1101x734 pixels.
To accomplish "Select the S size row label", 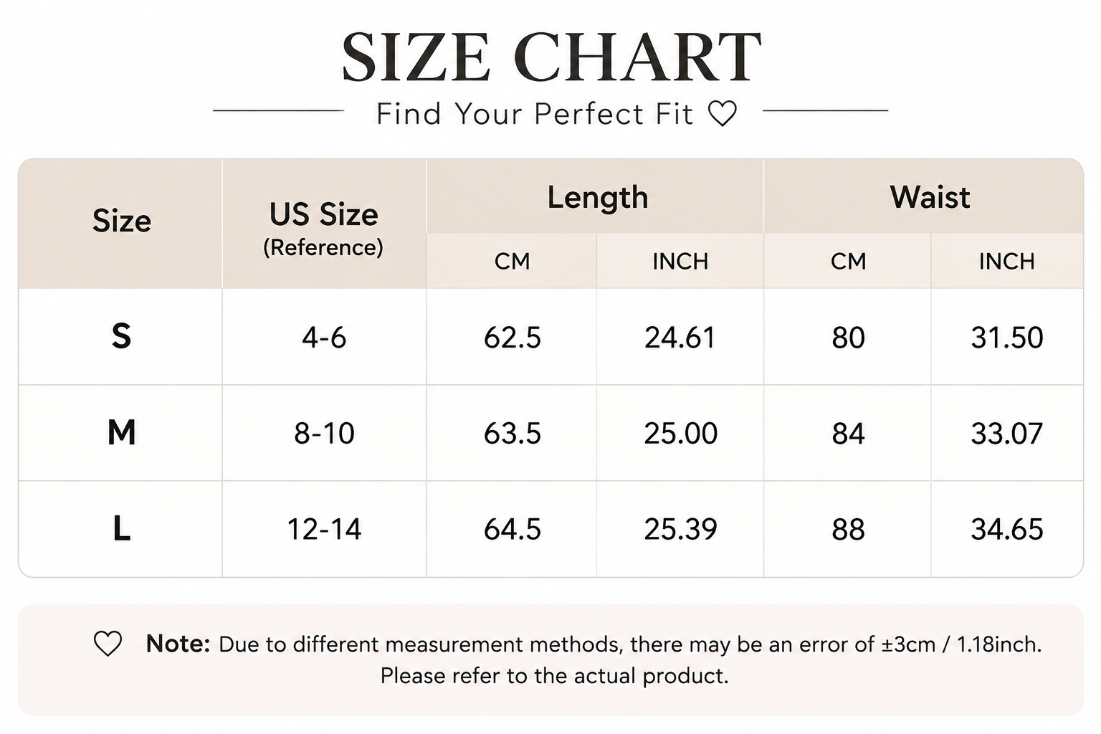I will click(121, 335).
